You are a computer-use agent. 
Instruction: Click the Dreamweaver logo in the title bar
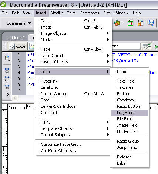coord(3,4)
